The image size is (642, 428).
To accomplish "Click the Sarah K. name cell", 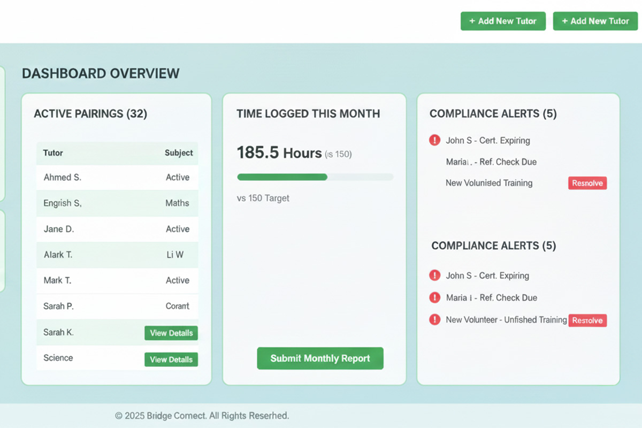I will click(58, 332).
